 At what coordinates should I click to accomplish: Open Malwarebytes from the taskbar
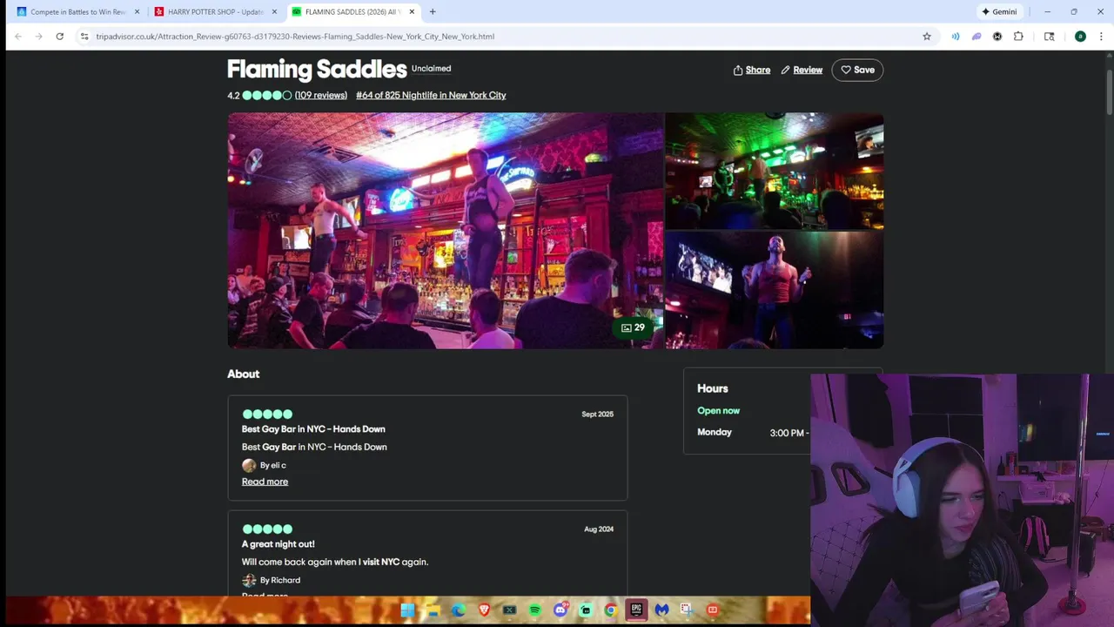(x=661, y=610)
